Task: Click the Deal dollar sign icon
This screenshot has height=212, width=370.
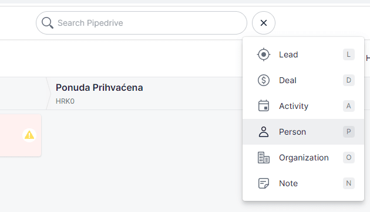Action: click(264, 80)
